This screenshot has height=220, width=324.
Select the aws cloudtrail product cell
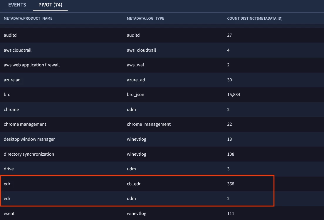(18, 50)
